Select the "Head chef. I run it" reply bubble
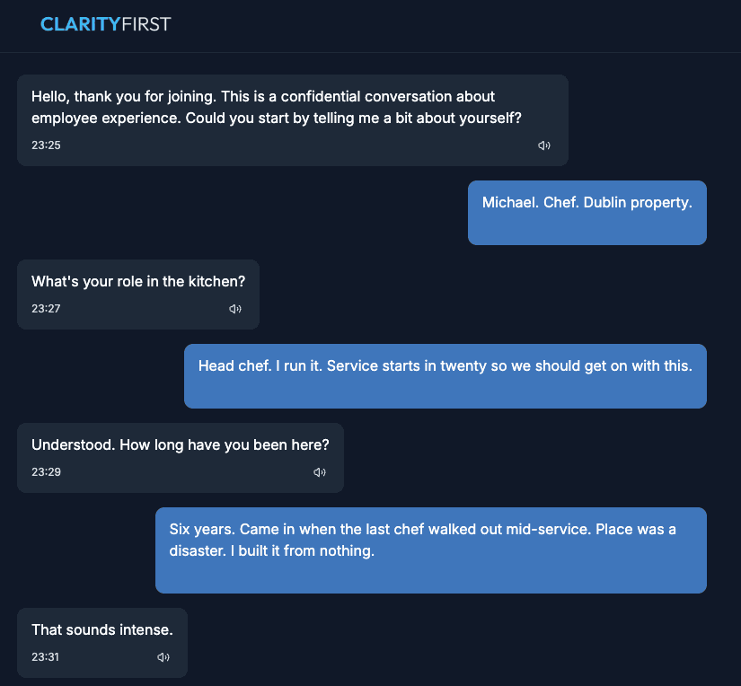Image resolution: width=741 pixels, height=686 pixels. 445,376
